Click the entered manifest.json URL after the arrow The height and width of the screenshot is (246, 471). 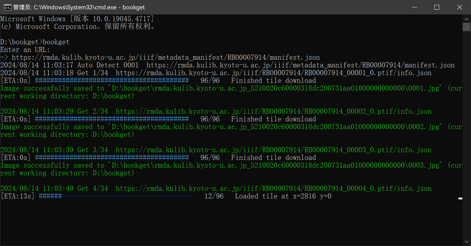pos(166,57)
